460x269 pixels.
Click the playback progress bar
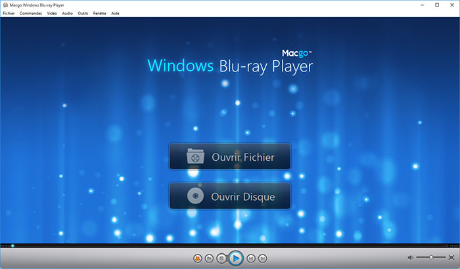(230, 245)
